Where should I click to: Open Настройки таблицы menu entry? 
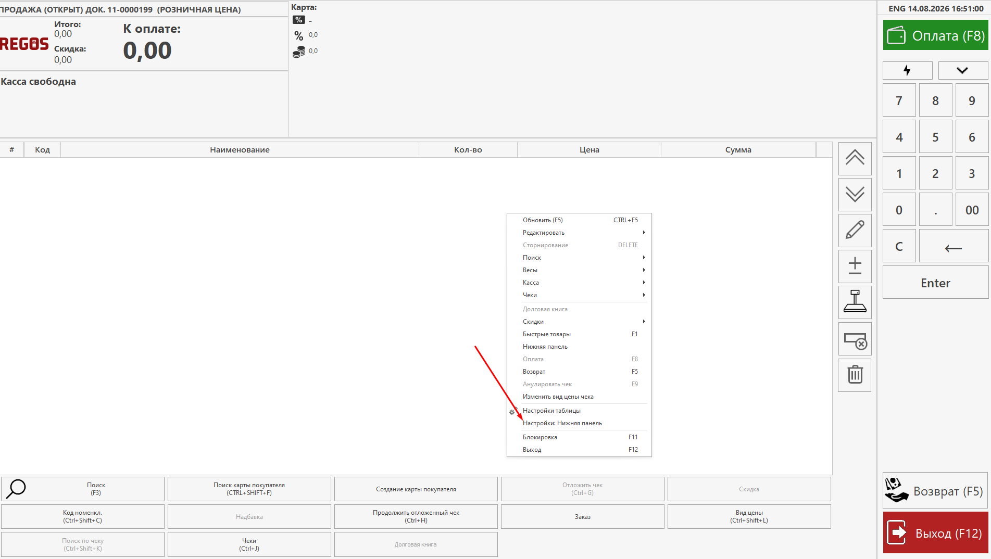(x=579, y=411)
